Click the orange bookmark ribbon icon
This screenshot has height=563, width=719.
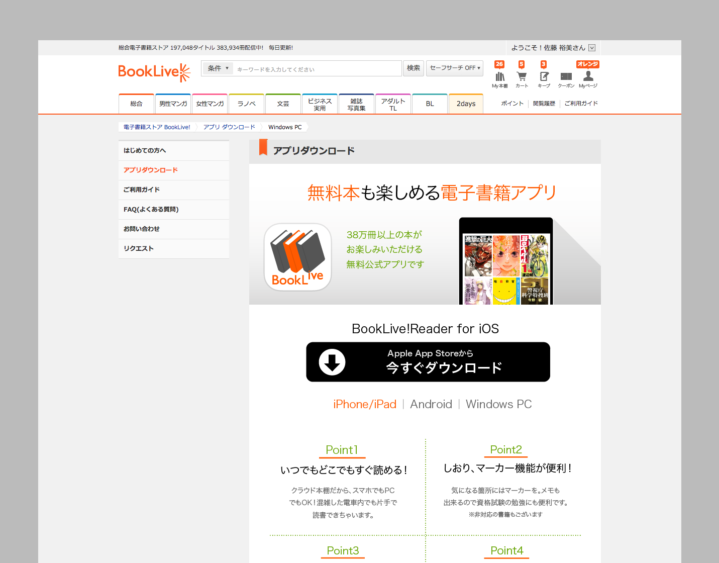pyautogui.click(x=263, y=147)
